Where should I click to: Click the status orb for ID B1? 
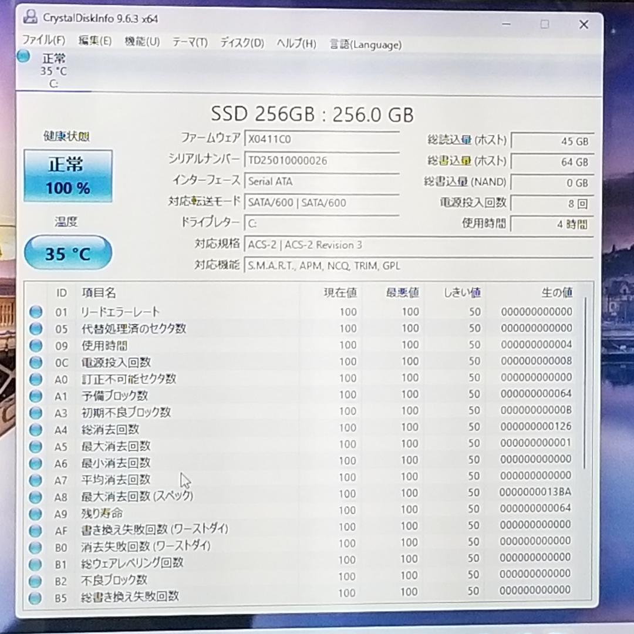(36, 564)
